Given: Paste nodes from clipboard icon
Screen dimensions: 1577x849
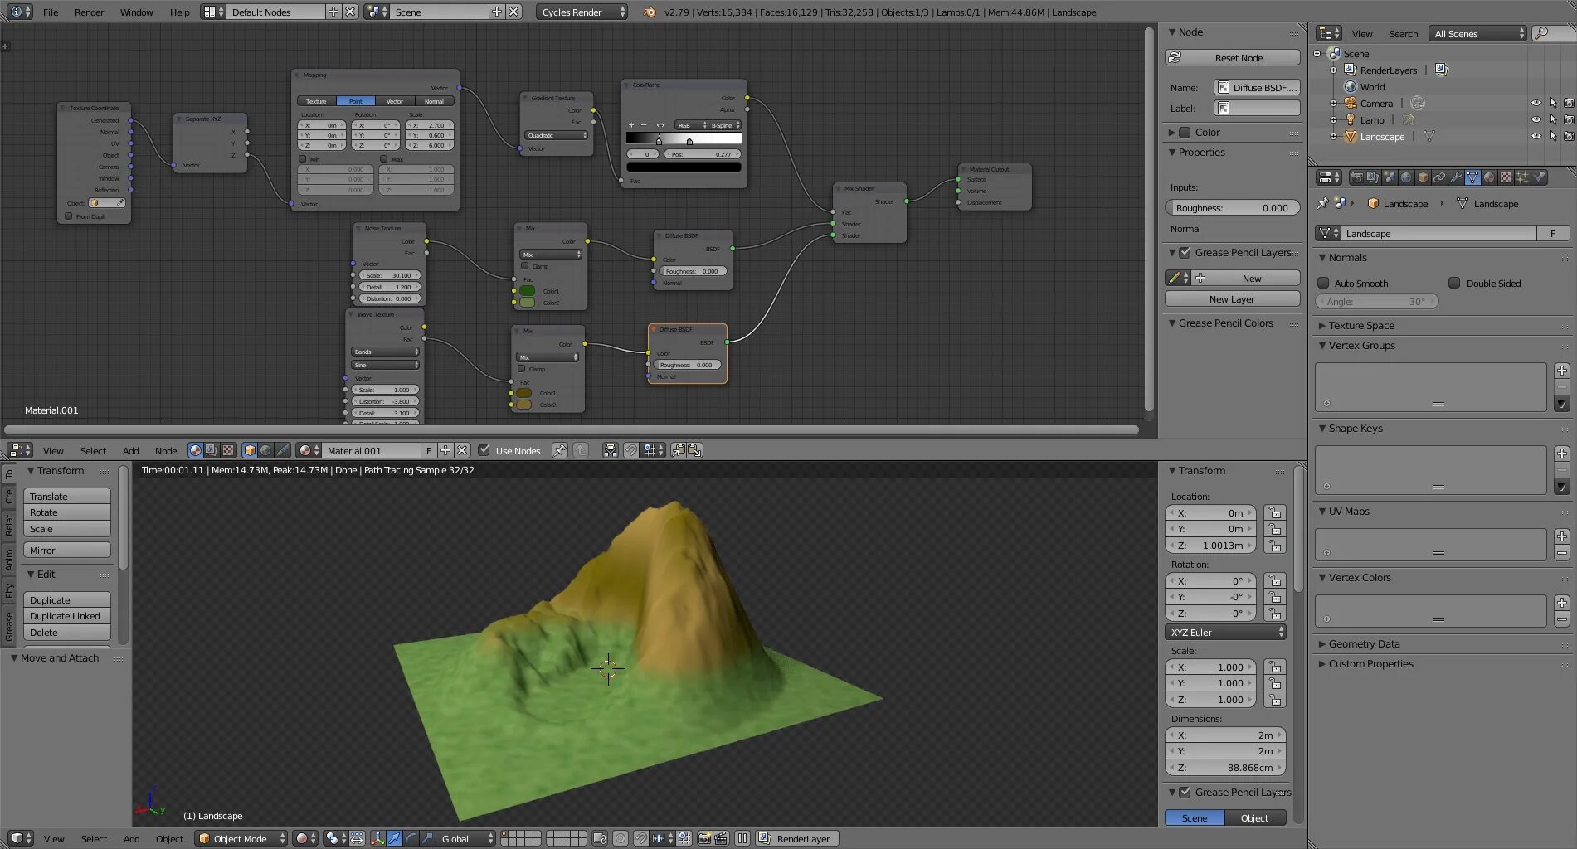Looking at the screenshot, I should pos(694,450).
